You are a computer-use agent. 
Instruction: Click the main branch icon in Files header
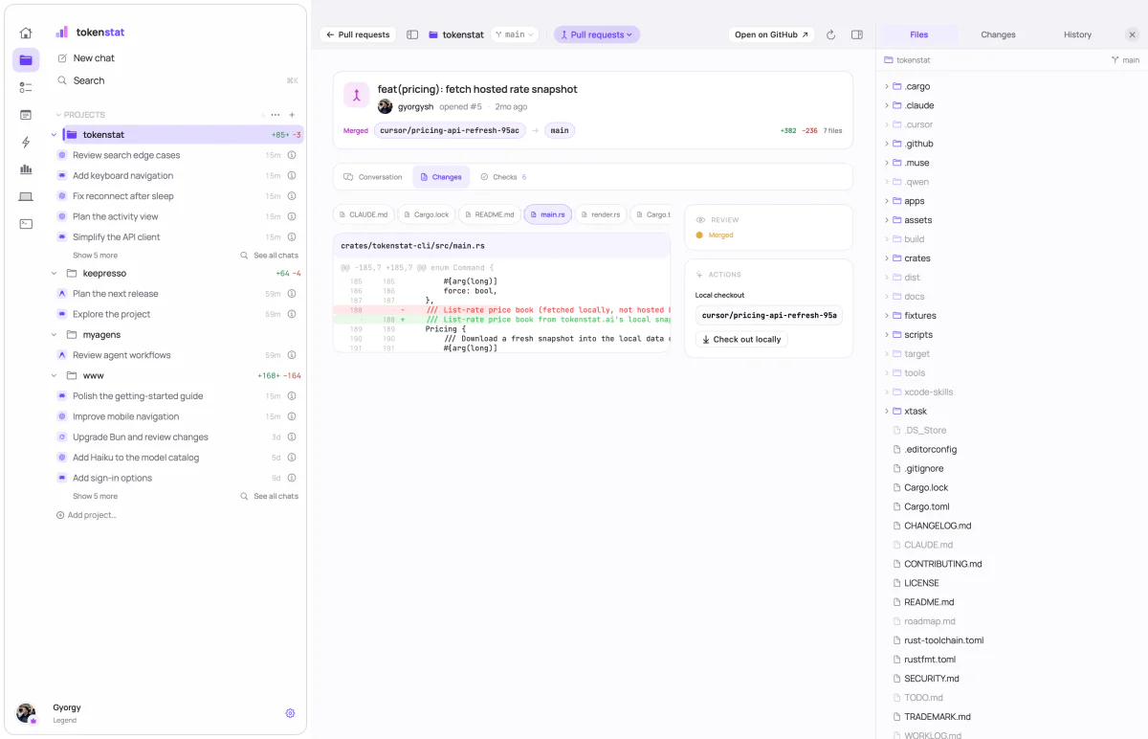coord(1115,60)
